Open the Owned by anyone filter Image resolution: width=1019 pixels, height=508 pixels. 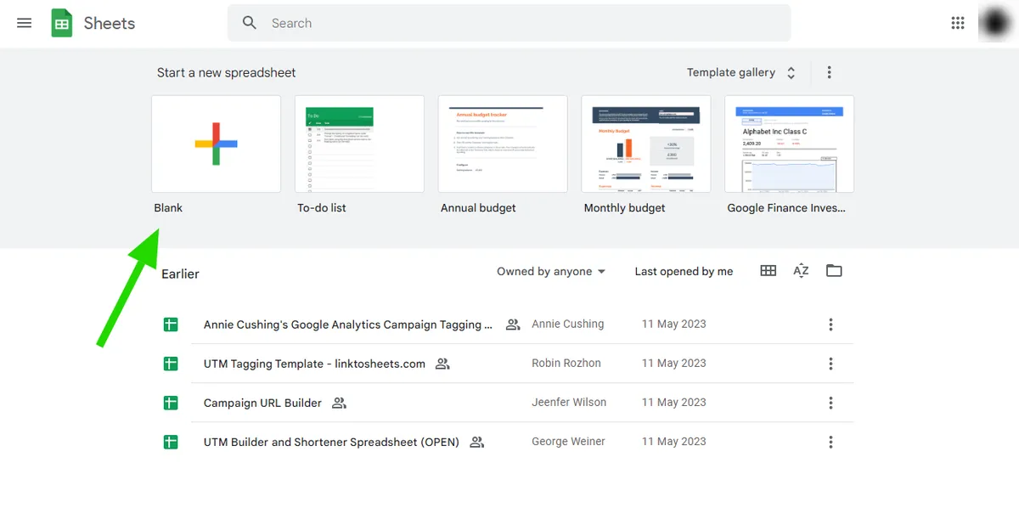(550, 271)
